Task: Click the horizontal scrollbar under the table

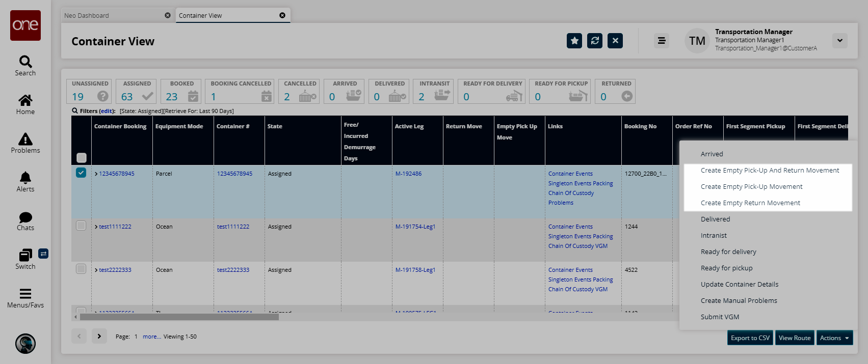Action: (x=179, y=317)
